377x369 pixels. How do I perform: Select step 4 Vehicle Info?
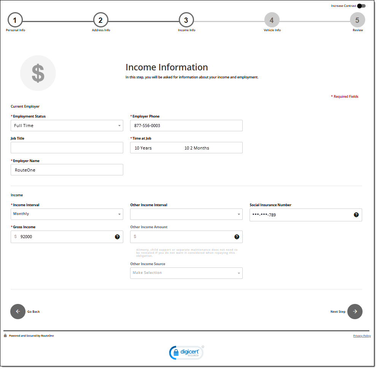(272, 20)
